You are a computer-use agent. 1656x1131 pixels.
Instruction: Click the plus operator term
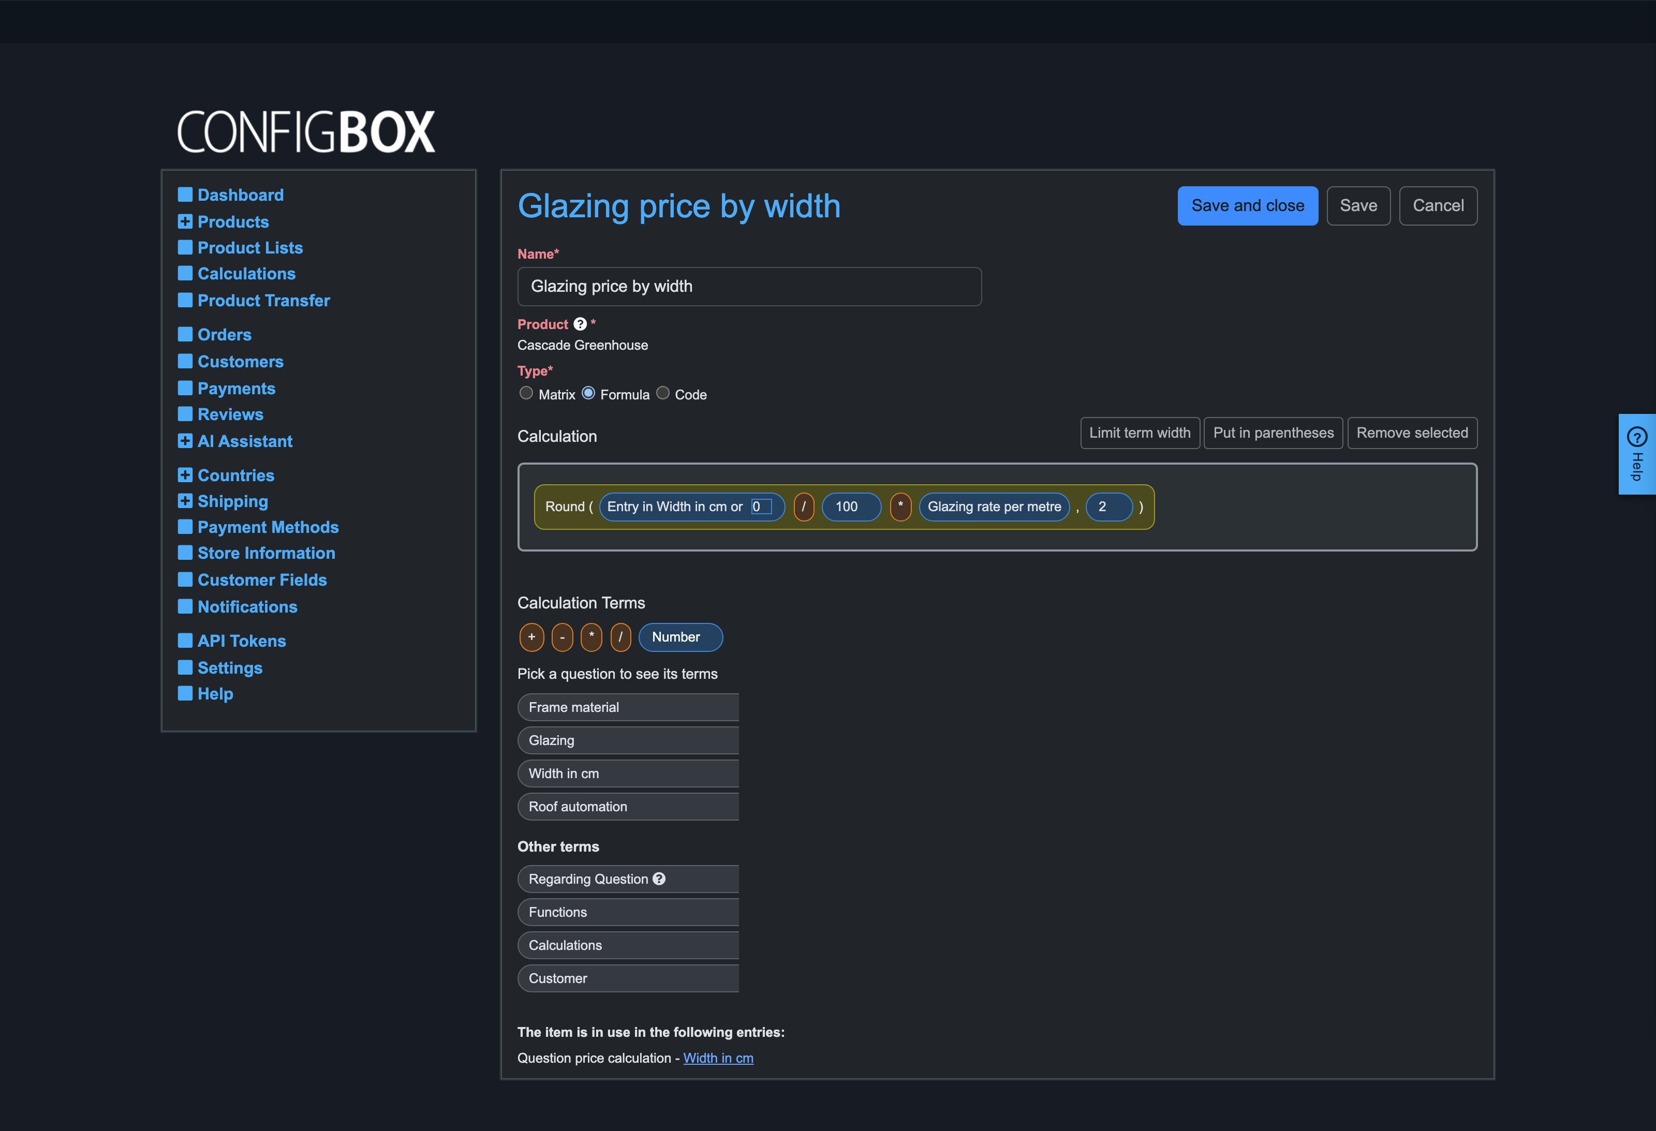531,637
